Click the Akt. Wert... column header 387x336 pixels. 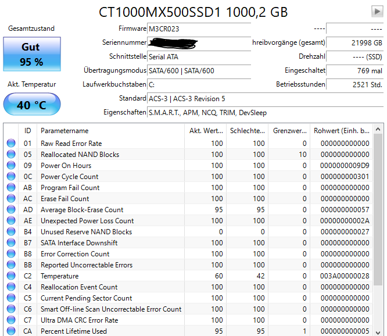click(x=205, y=131)
